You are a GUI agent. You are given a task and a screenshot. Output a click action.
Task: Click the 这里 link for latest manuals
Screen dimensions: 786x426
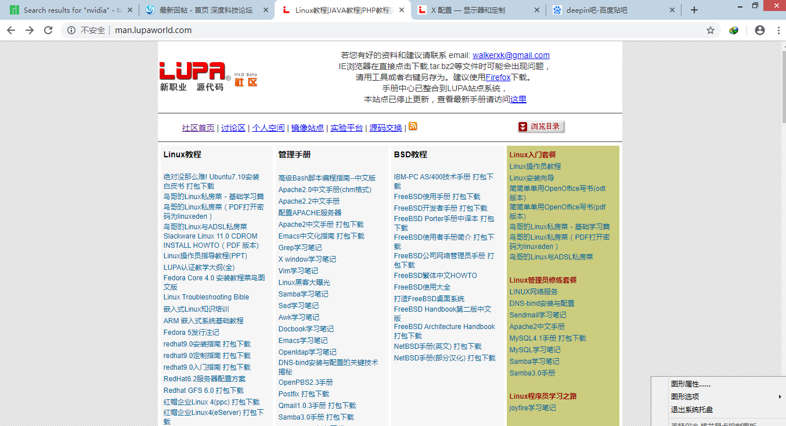pyautogui.click(x=518, y=99)
